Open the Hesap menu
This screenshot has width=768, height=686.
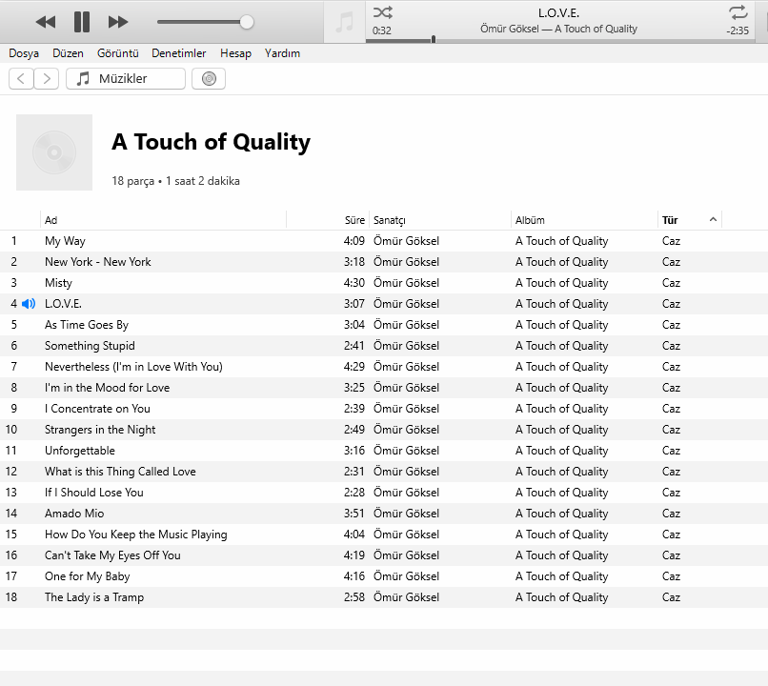point(235,53)
